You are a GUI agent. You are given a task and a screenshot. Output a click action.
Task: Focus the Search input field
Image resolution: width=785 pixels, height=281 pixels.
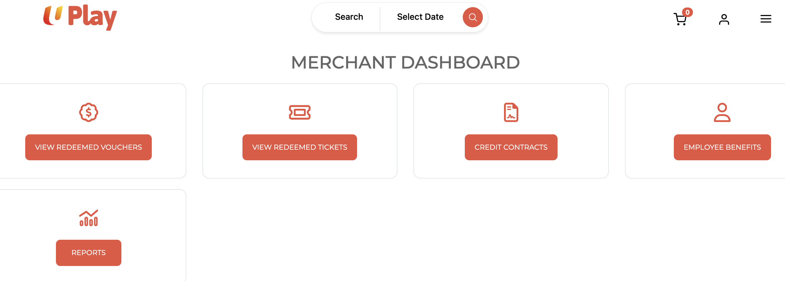click(349, 17)
